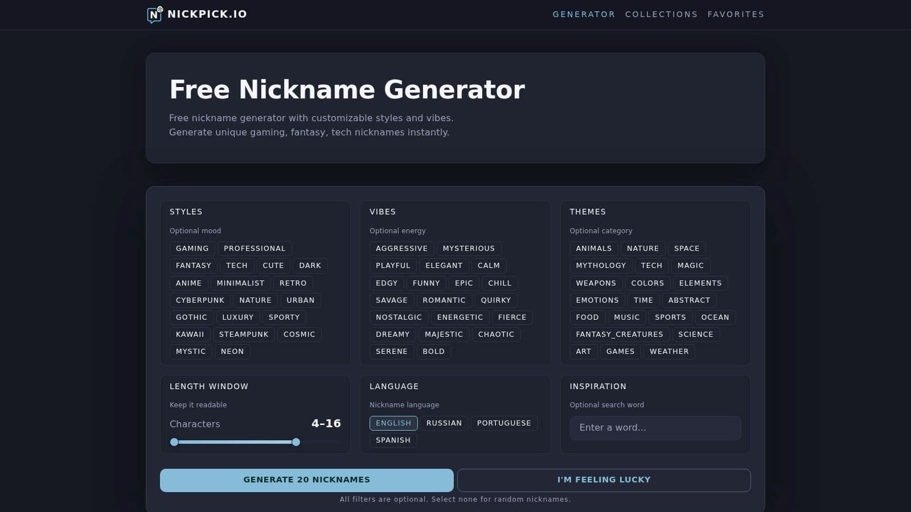Select the Science theme chip

point(696,335)
